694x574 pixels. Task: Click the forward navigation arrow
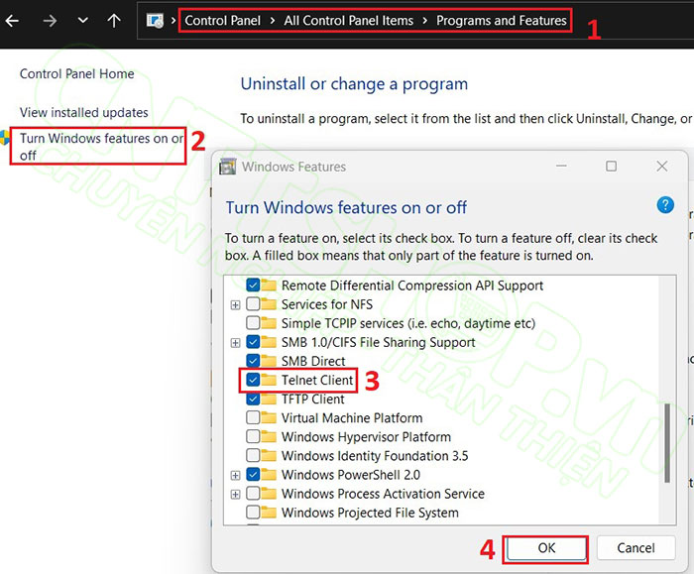(x=50, y=20)
